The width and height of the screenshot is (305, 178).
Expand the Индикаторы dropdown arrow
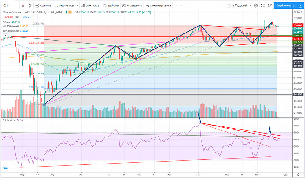click(78, 5)
